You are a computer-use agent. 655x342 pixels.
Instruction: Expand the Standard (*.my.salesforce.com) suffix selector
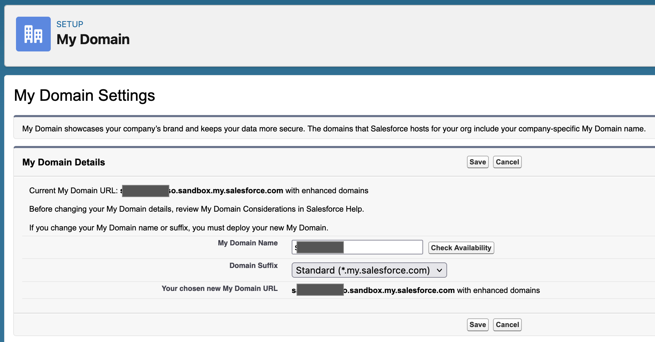pos(369,270)
